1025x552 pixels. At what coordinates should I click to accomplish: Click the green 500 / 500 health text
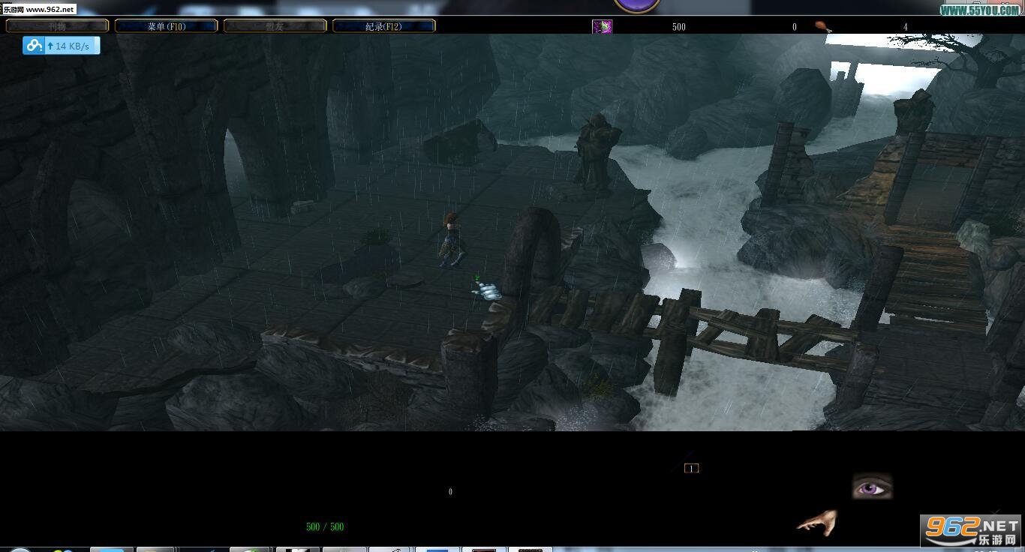point(325,527)
